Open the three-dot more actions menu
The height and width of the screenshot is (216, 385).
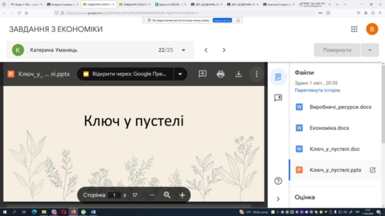(x=257, y=74)
